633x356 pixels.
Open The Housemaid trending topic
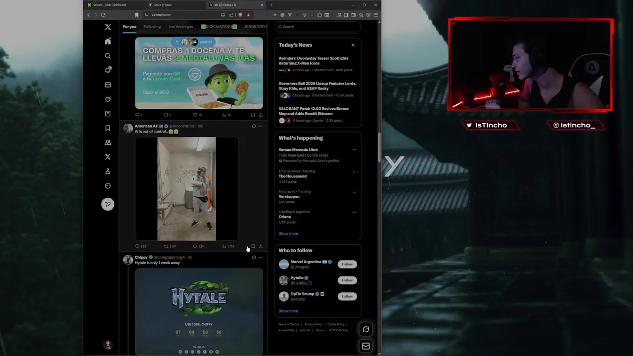pos(293,176)
